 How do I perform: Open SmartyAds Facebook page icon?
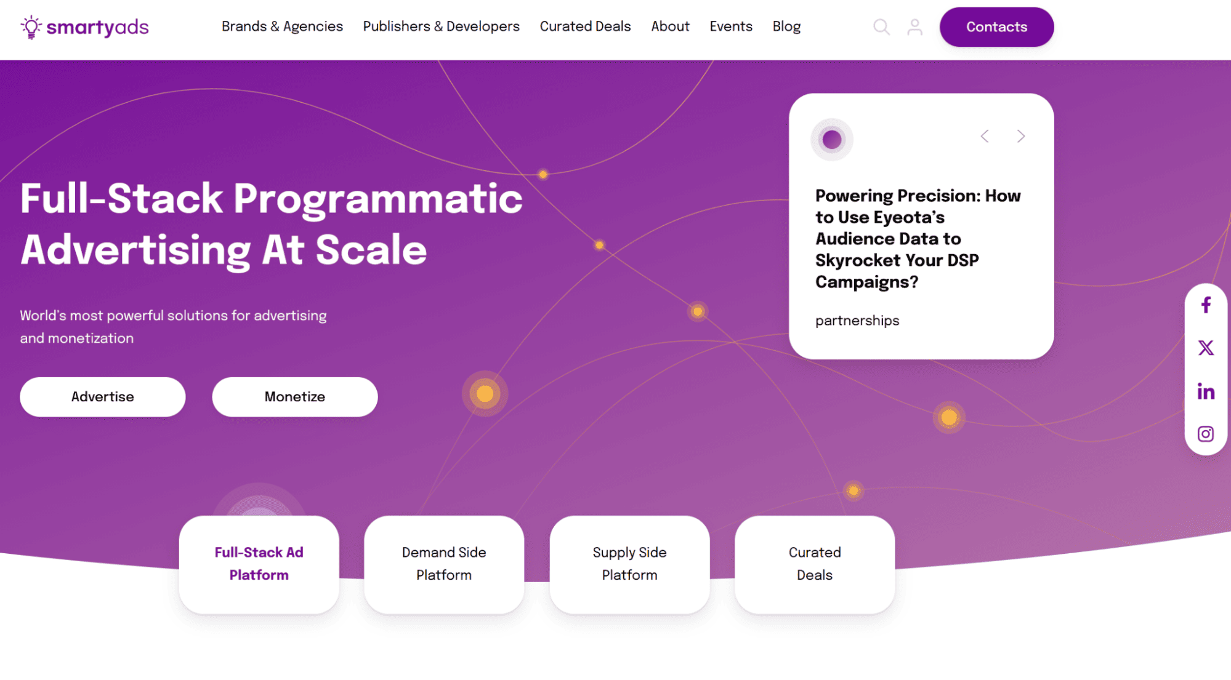(x=1206, y=305)
